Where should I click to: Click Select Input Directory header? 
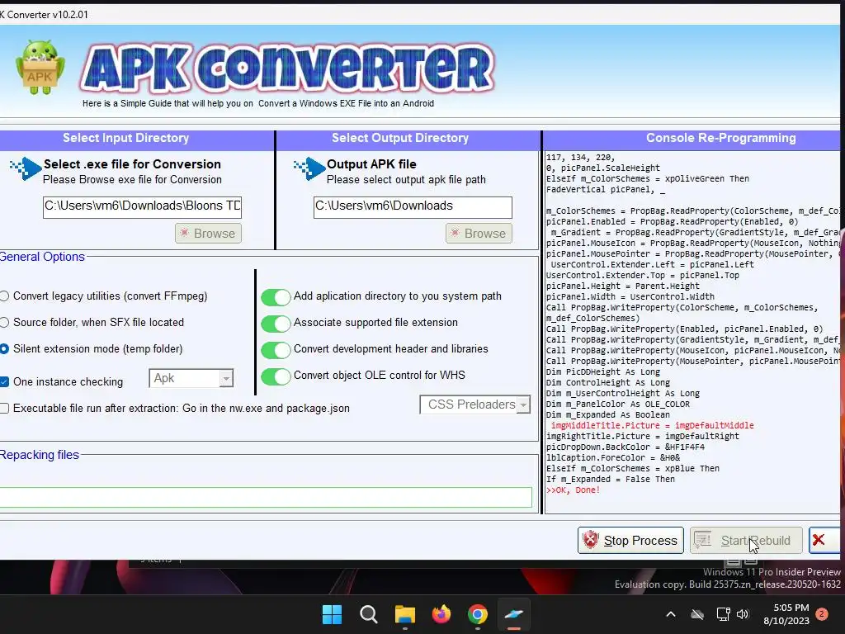tap(126, 138)
